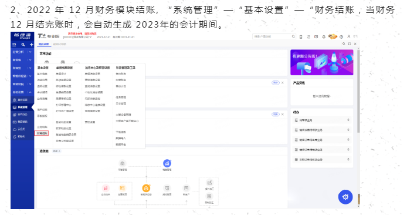The image size is (407, 215).
Task: Switch to the grey second tab beside 我的桌面
Action: coord(59,44)
